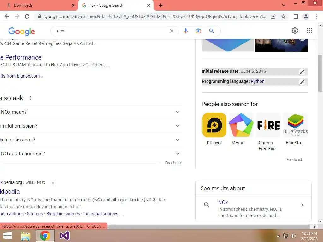Image resolution: width=323 pixels, height=242 pixels.
Task: Open the Windows Start menu
Action: tap(8, 236)
